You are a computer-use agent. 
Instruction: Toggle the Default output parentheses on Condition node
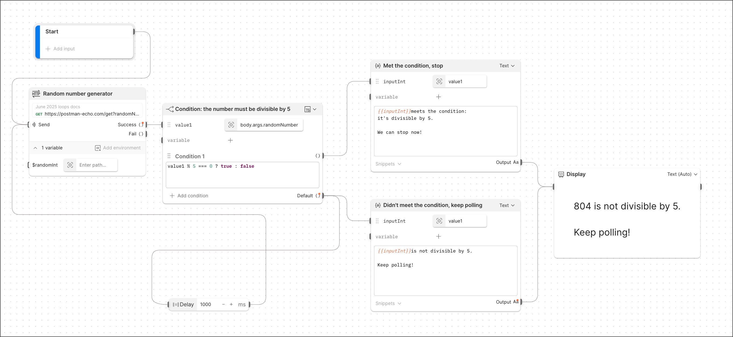pos(318,195)
